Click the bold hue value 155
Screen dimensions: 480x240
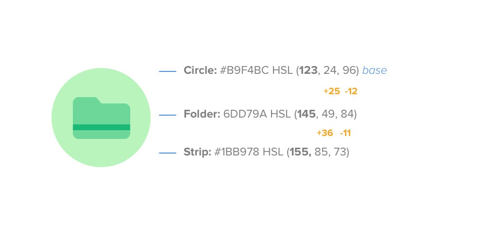pos(300,152)
